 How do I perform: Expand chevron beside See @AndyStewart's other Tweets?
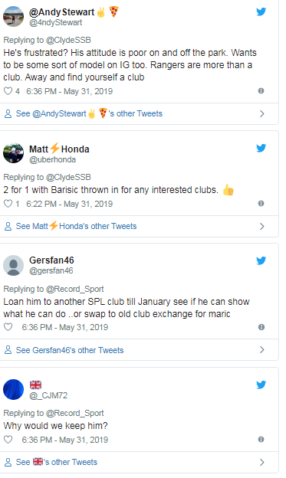262,113
